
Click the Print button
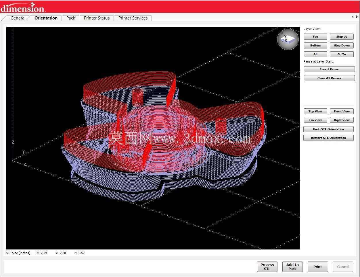pyautogui.click(x=318, y=267)
